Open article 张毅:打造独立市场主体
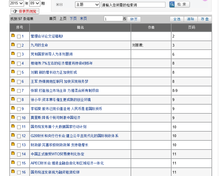The width and height of the screenshot is (219, 176). [x=65, y=90]
